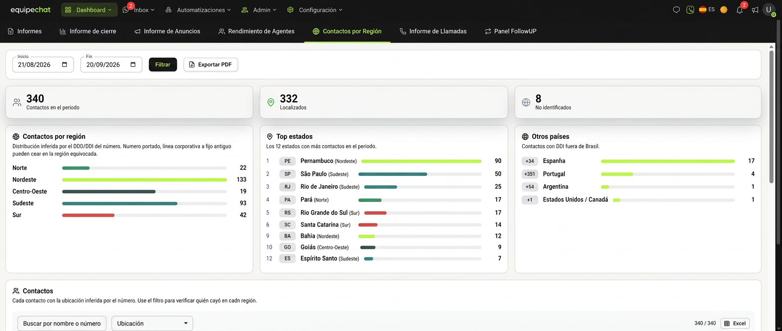782x331 pixels.
Task: Open the user avatar U
Action: click(x=769, y=10)
